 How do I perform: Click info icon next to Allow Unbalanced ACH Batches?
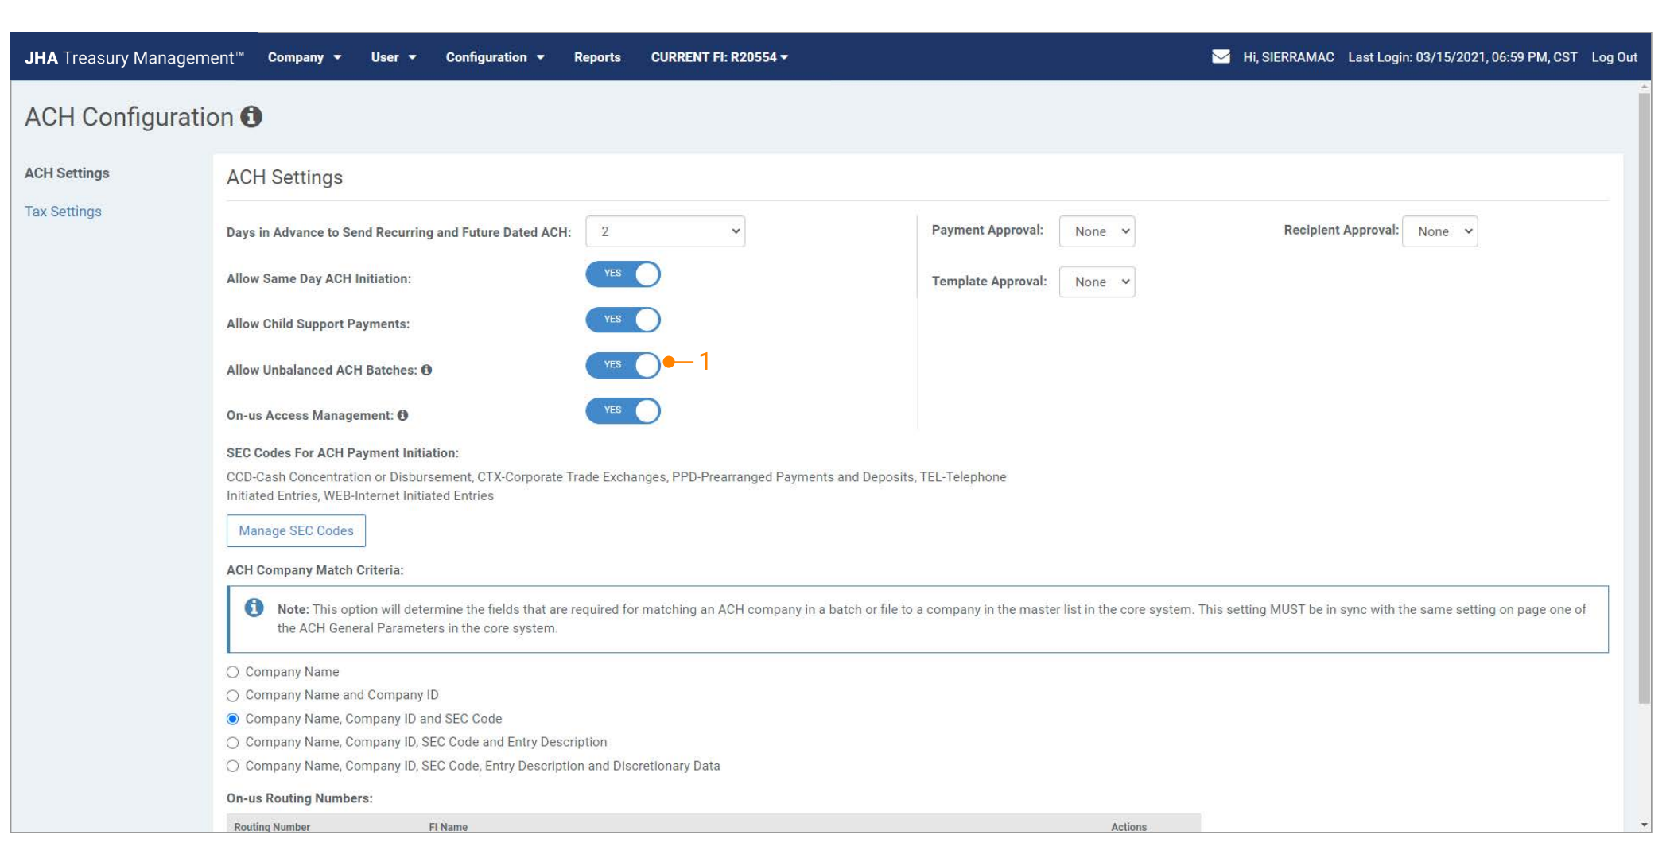[427, 370]
